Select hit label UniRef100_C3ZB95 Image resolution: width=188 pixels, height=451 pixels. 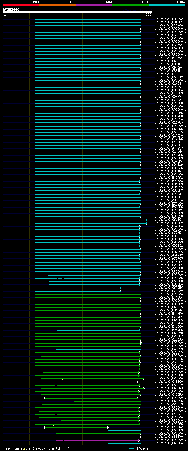[169, 252]
